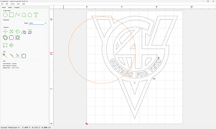Click the Parameters section label
The width and height of the screenshot is (216, 129).
click(6, 20)
